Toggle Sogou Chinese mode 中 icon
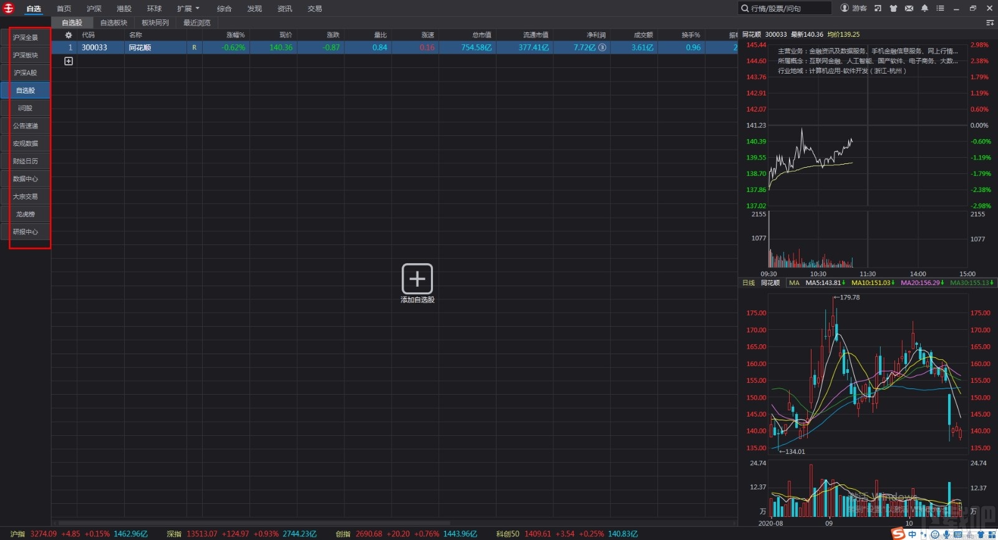The height and width of the screenshot is (540, 998). coord(912,534)
